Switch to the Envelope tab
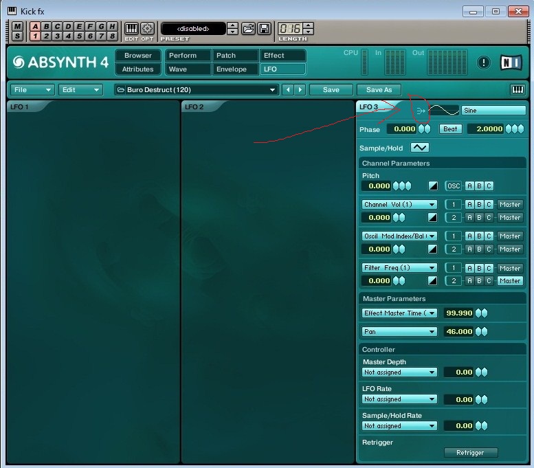Image resolution: width=534 pixels, height=468 pixels. [x=236, y=69]
